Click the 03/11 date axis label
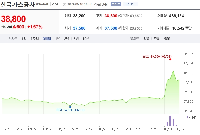 pyautogui.click(x=6, y=129)
